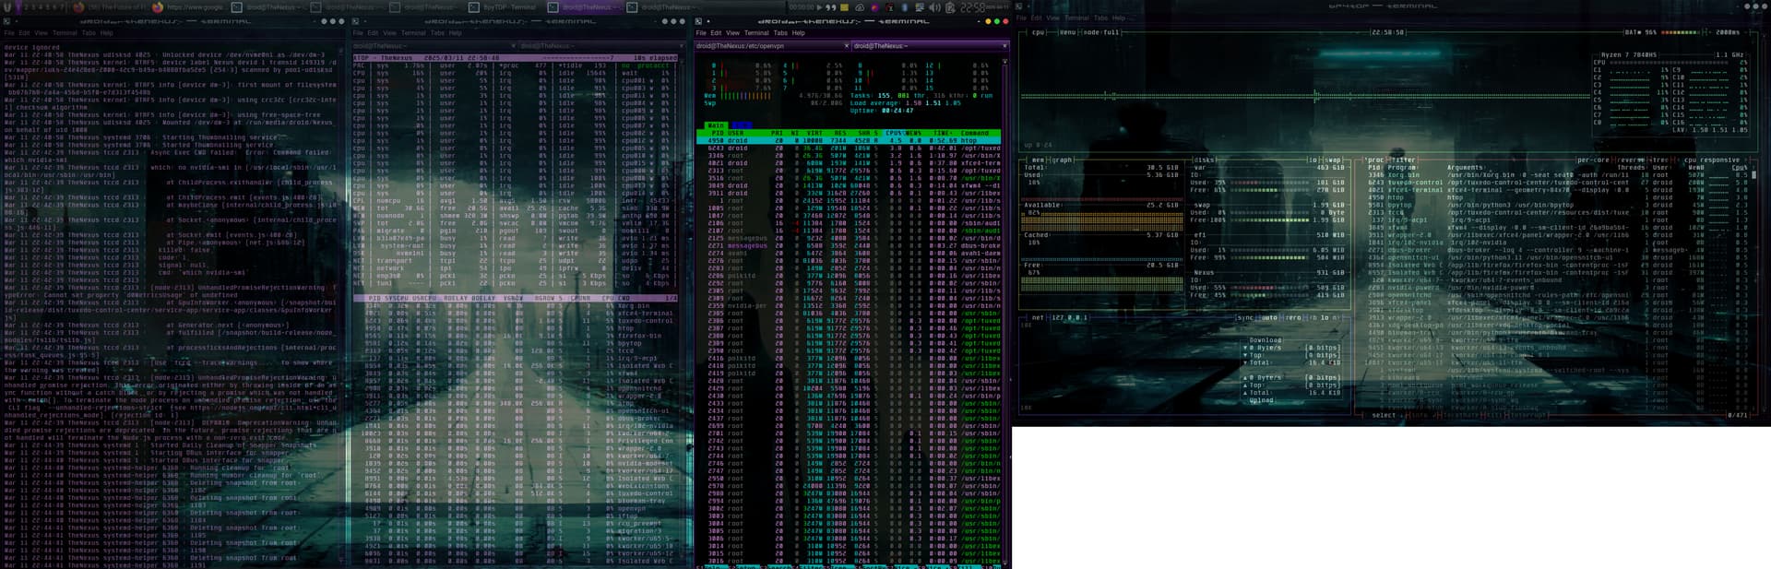Viewport: 1771px width, 569px height.
Task: Click the 22:58 panel clock
Action: [972, 6]
